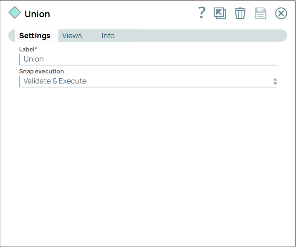Open the Info tab

click(x=108, y=36)
